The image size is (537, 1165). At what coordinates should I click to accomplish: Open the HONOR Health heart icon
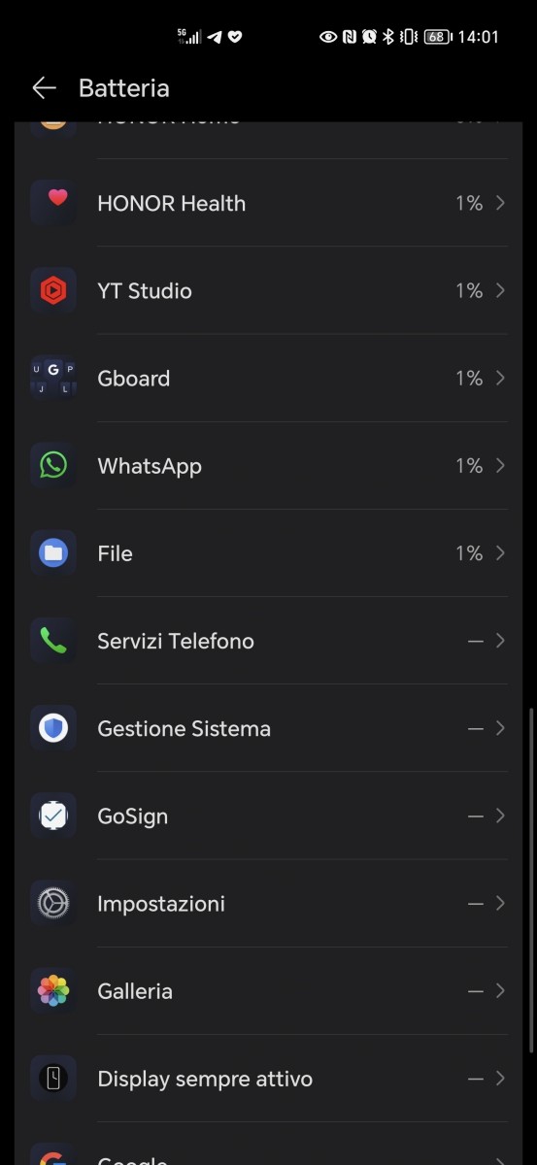[x=53, y=203]
